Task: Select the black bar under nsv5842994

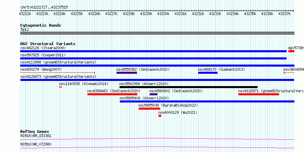Action: tap(189, 87)
